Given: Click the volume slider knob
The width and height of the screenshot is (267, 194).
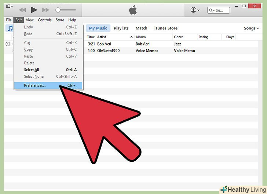Looking at the screenshot, I should 58,10.
